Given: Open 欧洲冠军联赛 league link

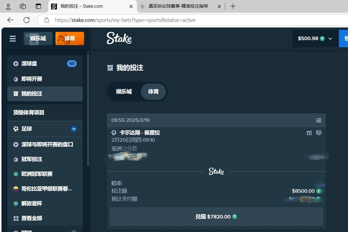Looking at the screenshot, I should (45, 174).
